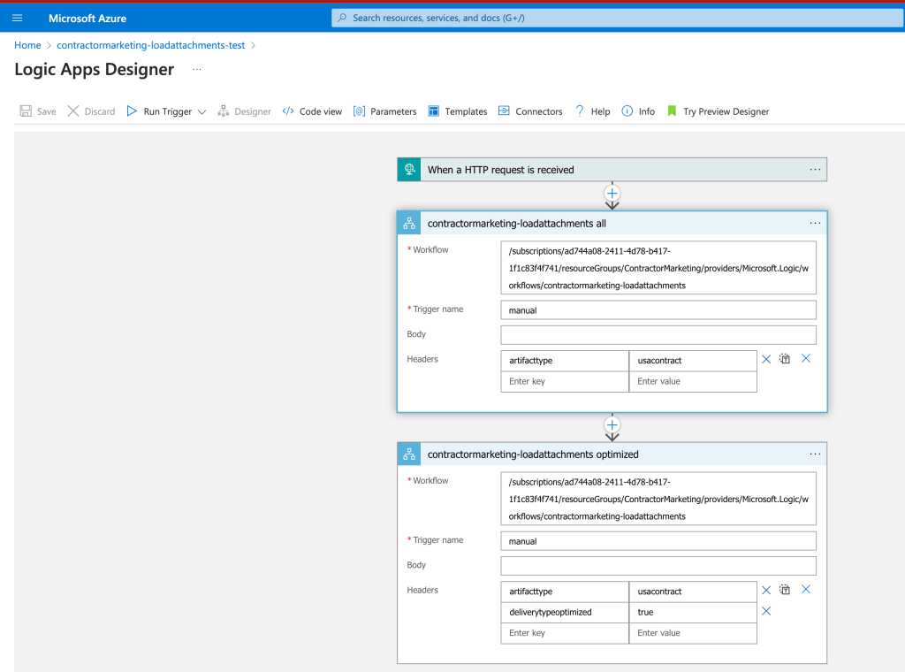The image size is (905, 672).
Task: Click the Designer diagram icon
Action: (x=224, y=111)
